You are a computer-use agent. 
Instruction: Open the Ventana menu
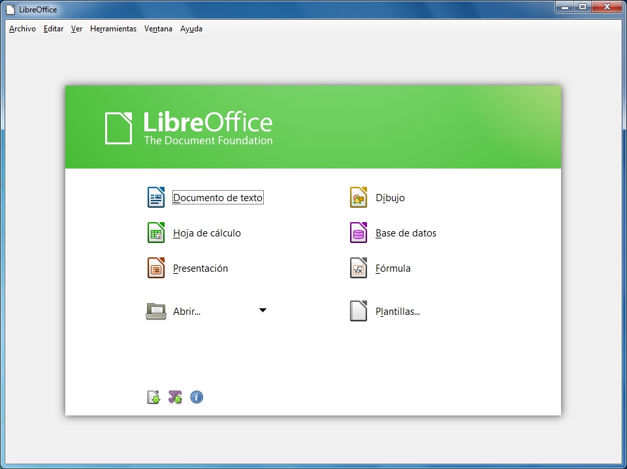point(158,29)
